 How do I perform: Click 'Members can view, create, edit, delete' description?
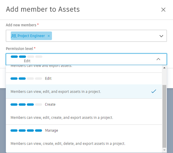pyautogui.click(x=68, y=143)
